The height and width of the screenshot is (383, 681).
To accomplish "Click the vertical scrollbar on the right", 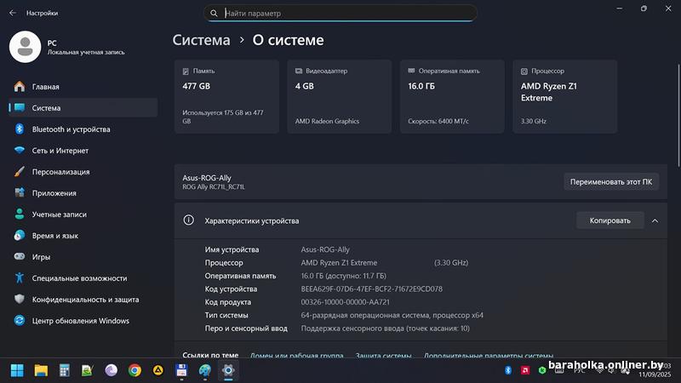I will pyautogui.click(x=678, y=115).
